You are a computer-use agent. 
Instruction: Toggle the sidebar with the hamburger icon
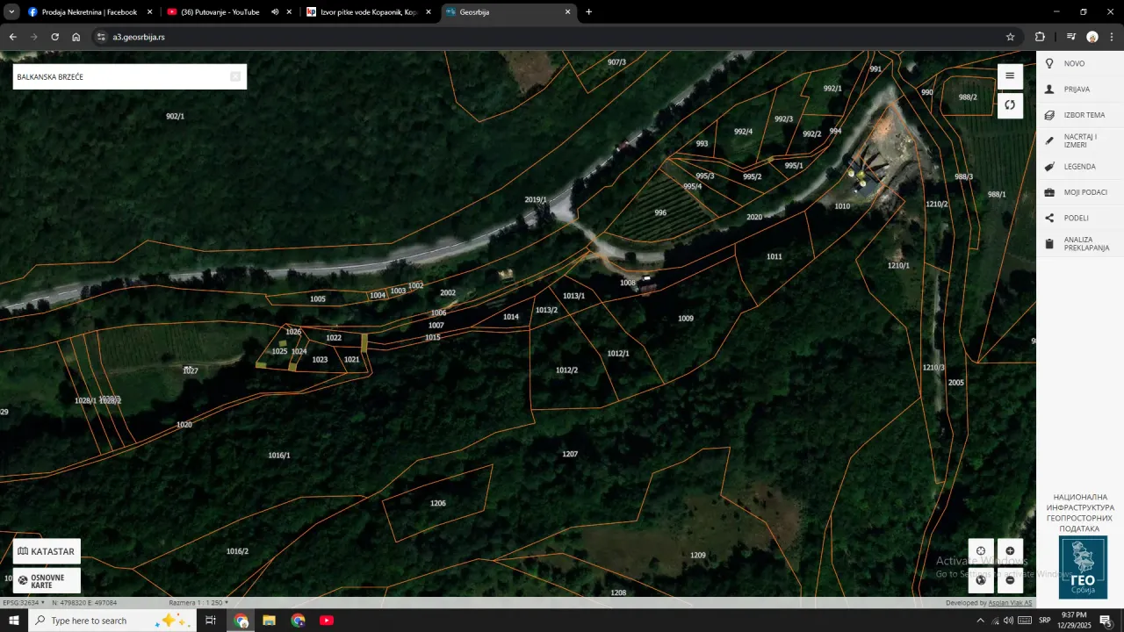(x=1009, y=76)
